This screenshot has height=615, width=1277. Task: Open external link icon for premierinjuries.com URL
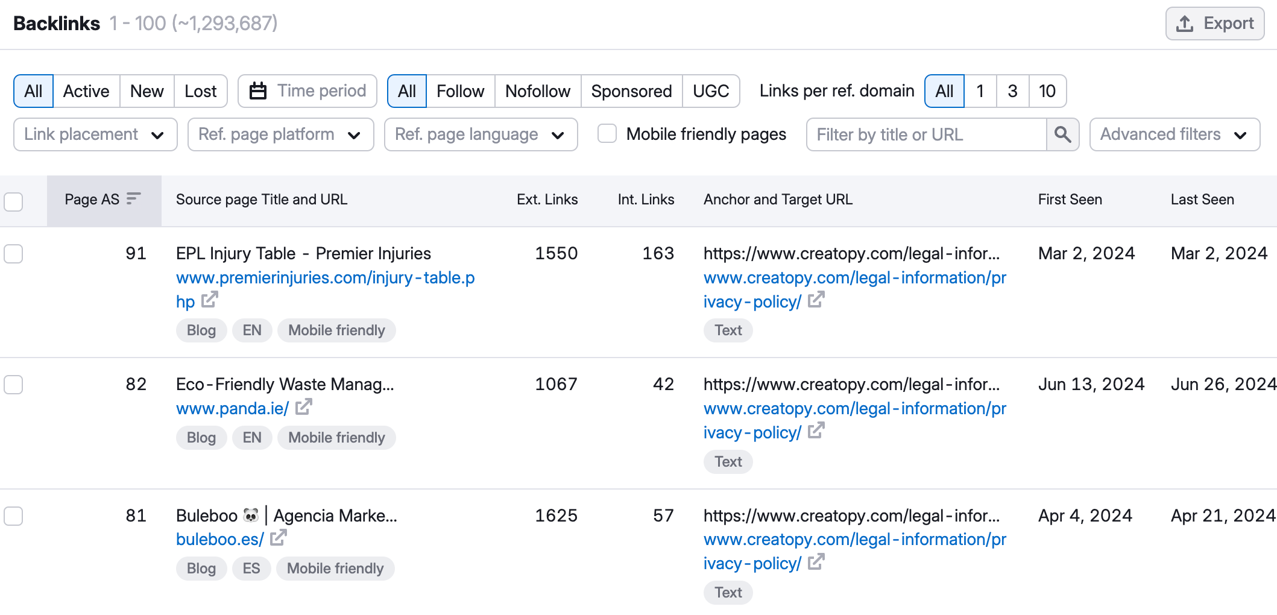(x=209, y=300)
